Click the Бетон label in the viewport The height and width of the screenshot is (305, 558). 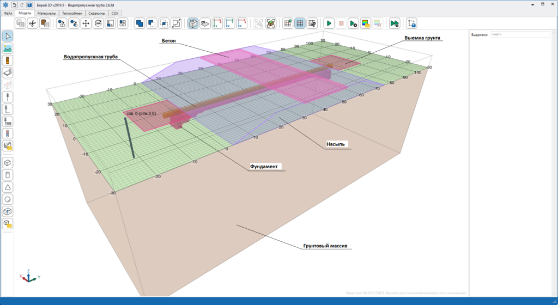point(169,41)
